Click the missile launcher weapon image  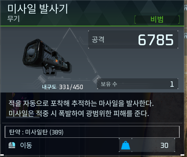click(47, 57)
